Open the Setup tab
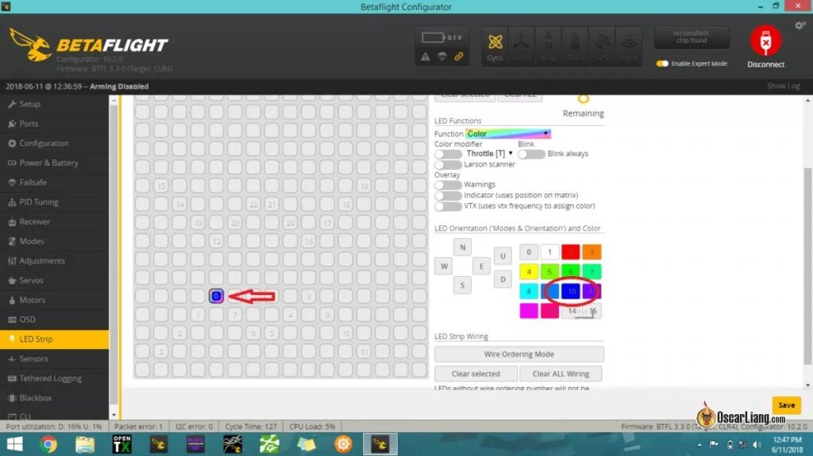The width and height of the screenshot is (813, 456). pyautogui.click(x=55, y=104)
